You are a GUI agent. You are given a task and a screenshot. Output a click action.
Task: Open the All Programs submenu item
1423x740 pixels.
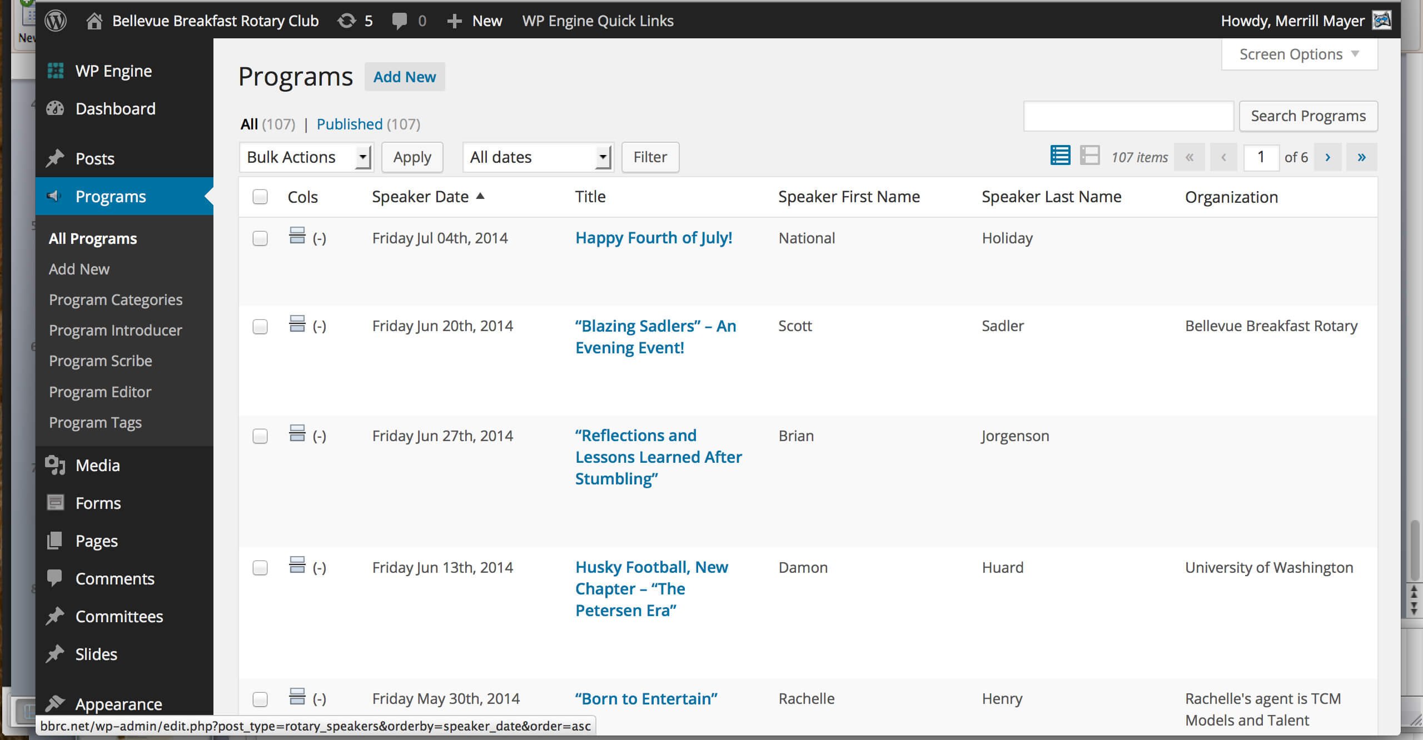click(x=93, y=239)
